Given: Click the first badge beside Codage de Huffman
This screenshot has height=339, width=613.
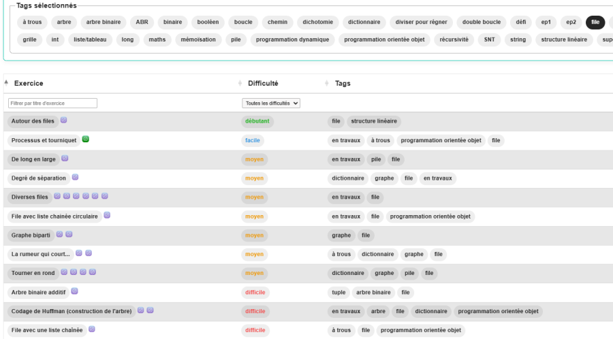Looking at the screenshot, I should point(141,310).
